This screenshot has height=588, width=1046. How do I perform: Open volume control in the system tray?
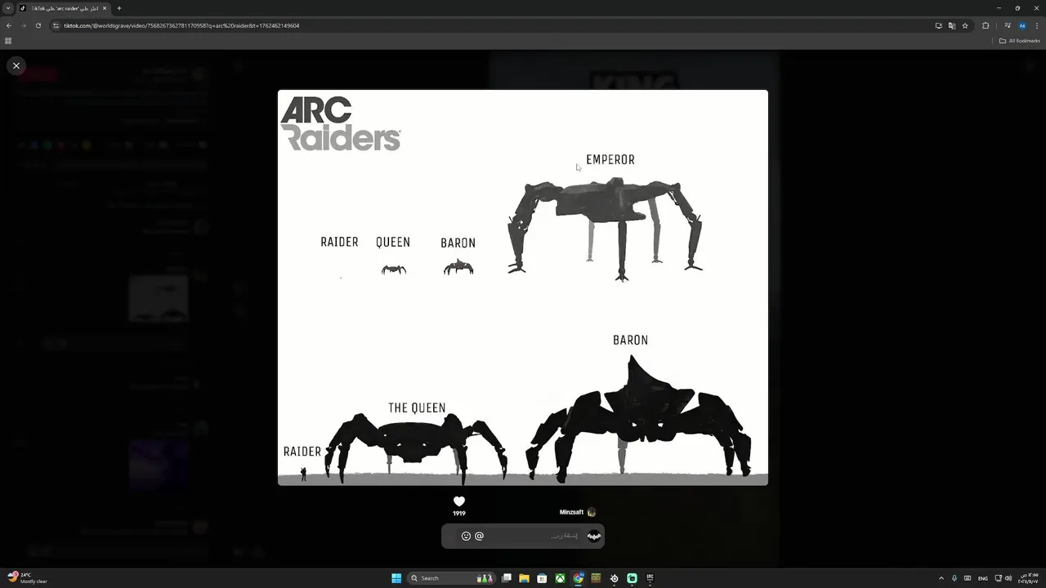point(1008,578)
